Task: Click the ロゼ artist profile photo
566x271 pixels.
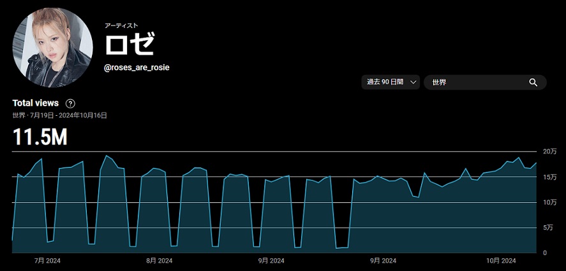Action: point(53,48)
